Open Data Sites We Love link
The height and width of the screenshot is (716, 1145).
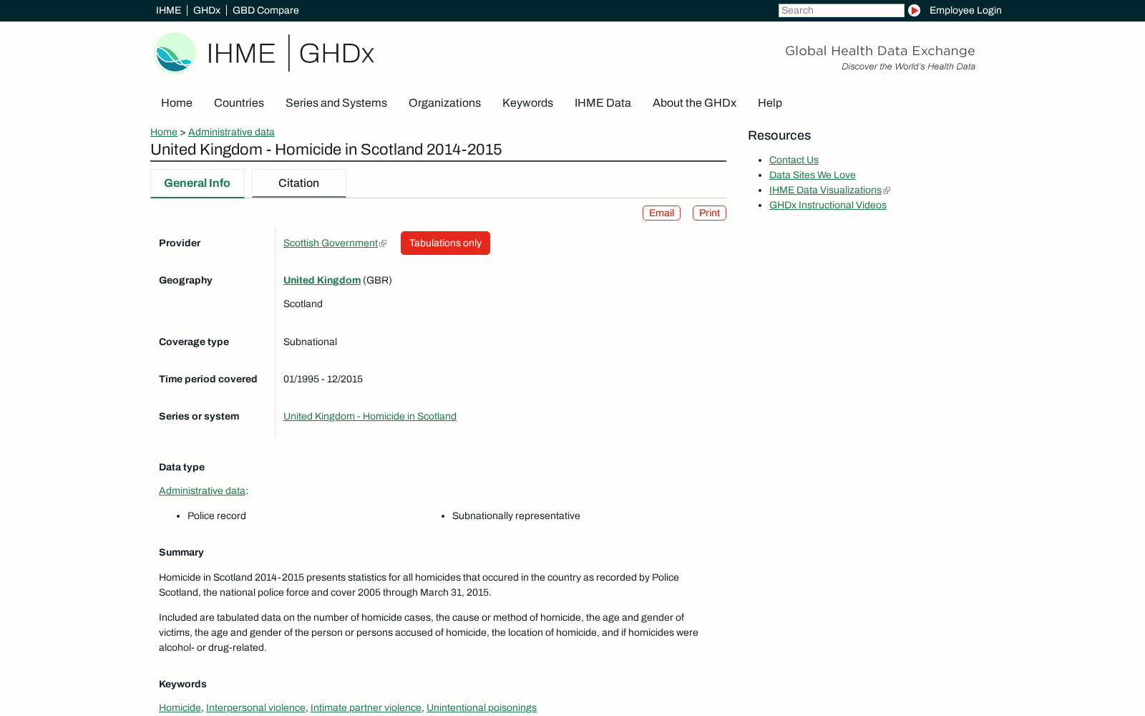tap(812, 175)
